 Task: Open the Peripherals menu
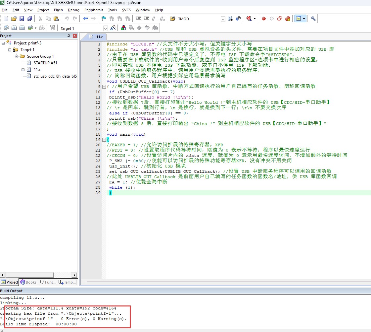pyautogui.click(x=94, y=10)
